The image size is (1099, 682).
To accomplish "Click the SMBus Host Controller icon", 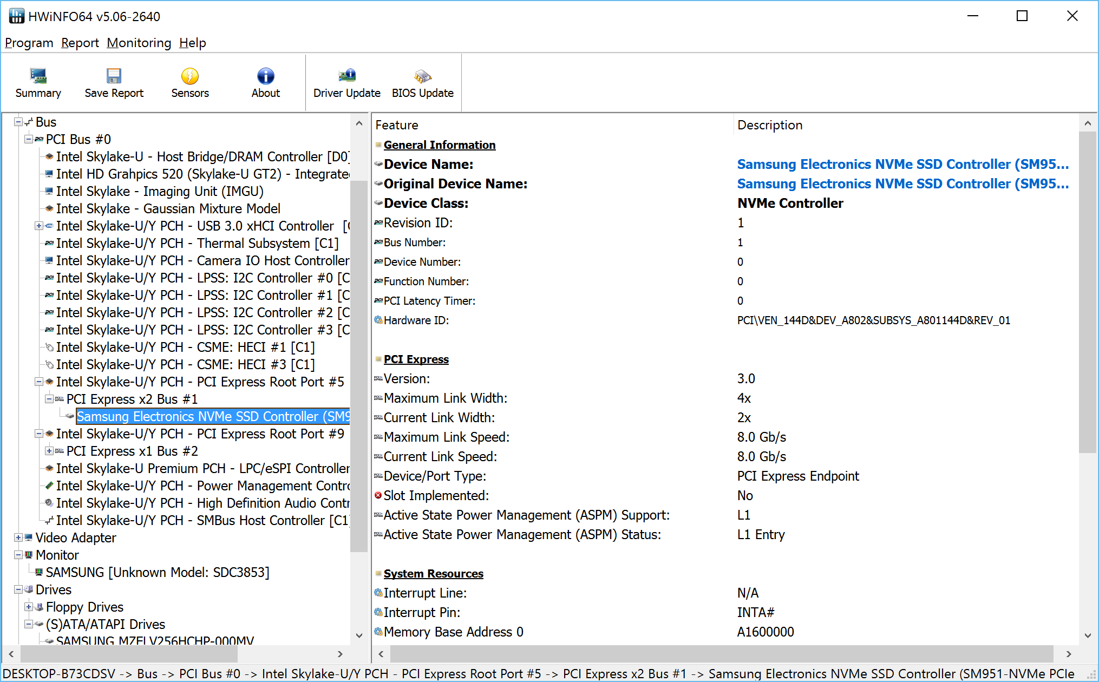I will [49, 520].
